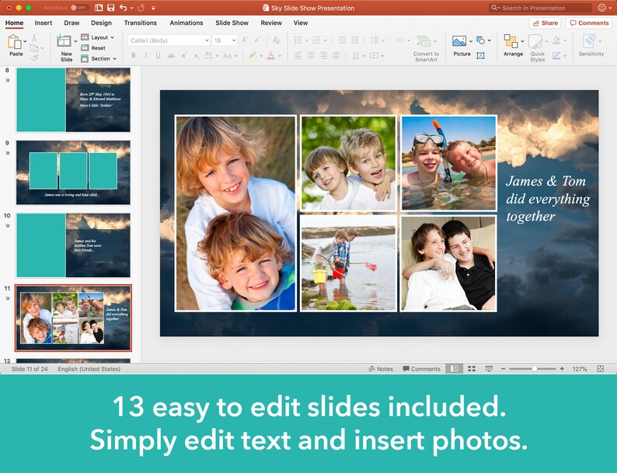Click the Align Left icon
This screenshot has height=473, width=617.
(298, 56)
